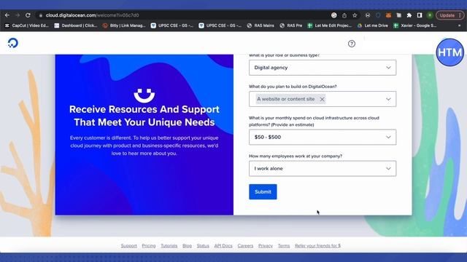Image resolution: width=467 pixels, height=262 pixels.
Task: Open Bitly Link Manager bookmark
Action: (x=124, y=25)
